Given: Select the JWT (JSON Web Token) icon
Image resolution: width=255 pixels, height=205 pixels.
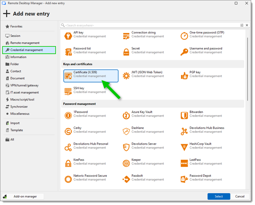Looking at the screenshot, I should [x=126, y=76].
